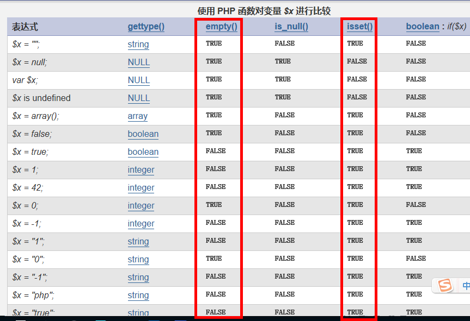Click the boolean link in the $x = false row

tap(143, 134)
